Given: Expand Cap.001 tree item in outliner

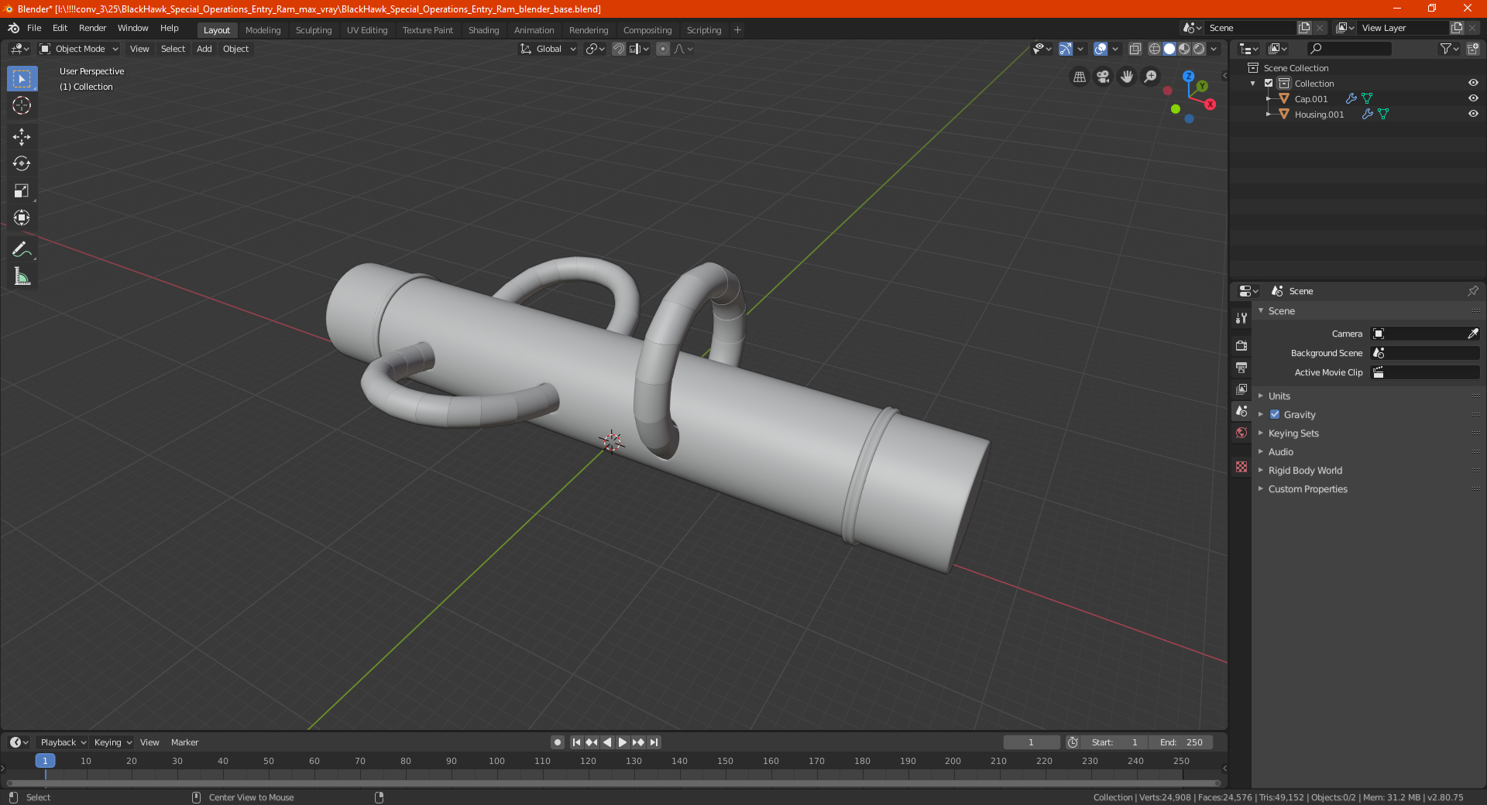Looking at the screenshot, I should pos(1268,98).
